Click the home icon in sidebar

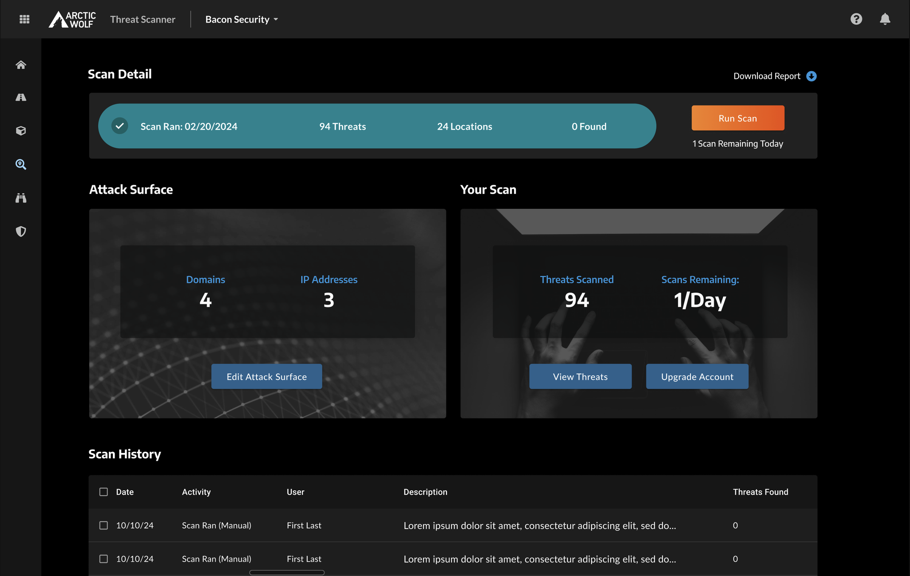coord(21,65)
